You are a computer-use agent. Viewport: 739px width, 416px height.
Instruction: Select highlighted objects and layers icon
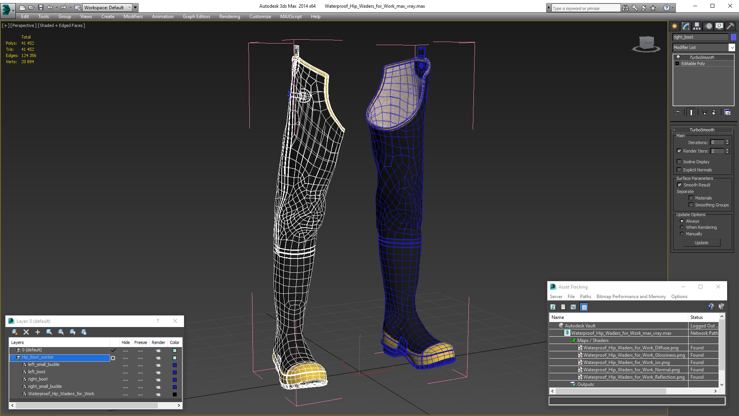point(49,332)
